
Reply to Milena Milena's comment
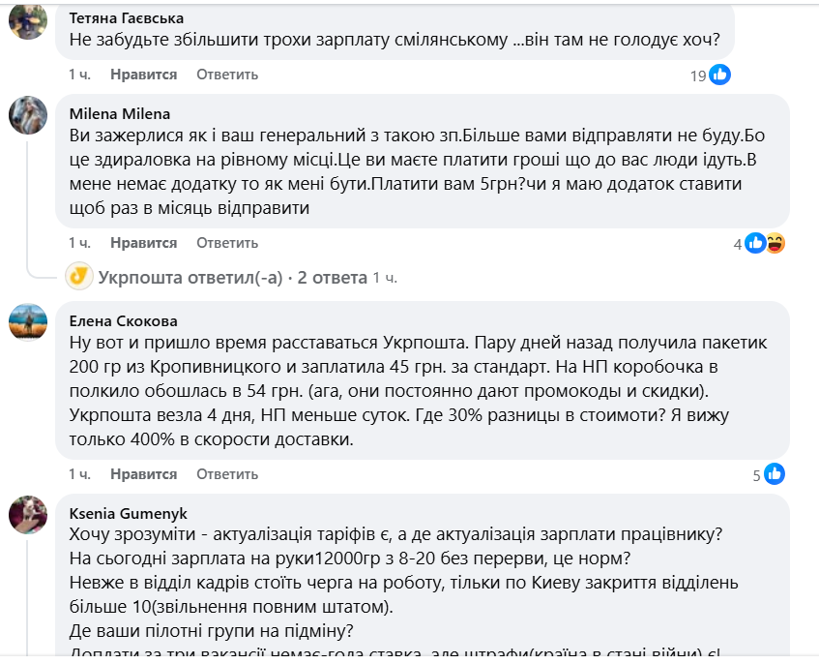point(227,243)
